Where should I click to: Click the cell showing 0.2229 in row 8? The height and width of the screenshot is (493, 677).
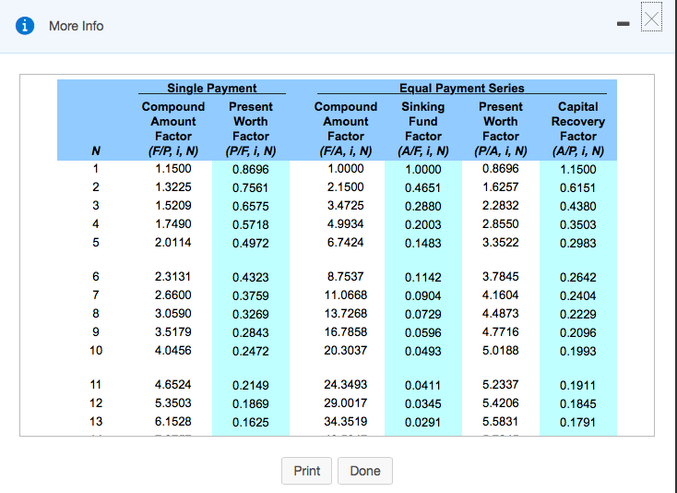[577, 315]
